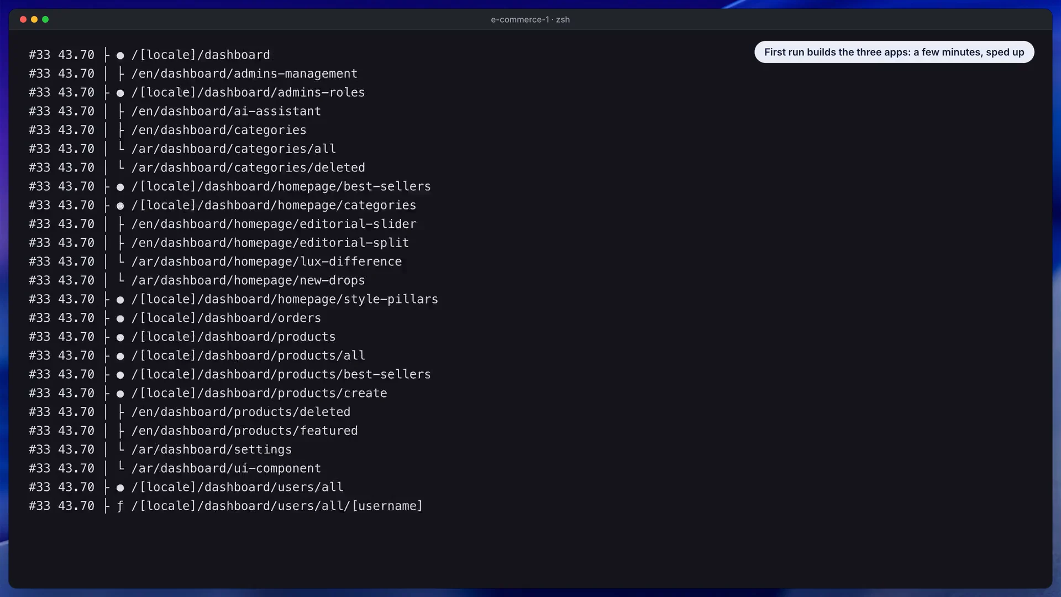Click '/en/dashboard/products/deleted' path
This screenshot has width=1061, height=597.
(x=241, y=412)
